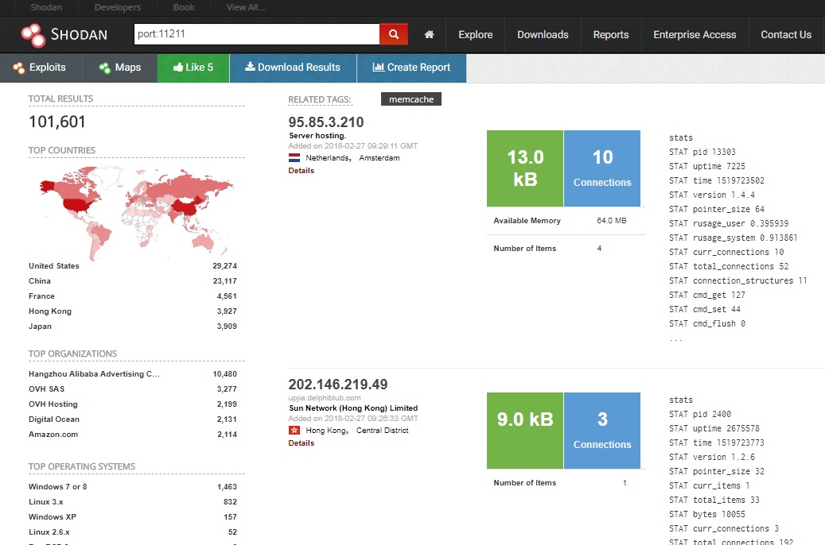Image resolution: width=825 pixels, height=545 pixels.
Task: Click the port:11211 search input field
Action: click(256, 34)
